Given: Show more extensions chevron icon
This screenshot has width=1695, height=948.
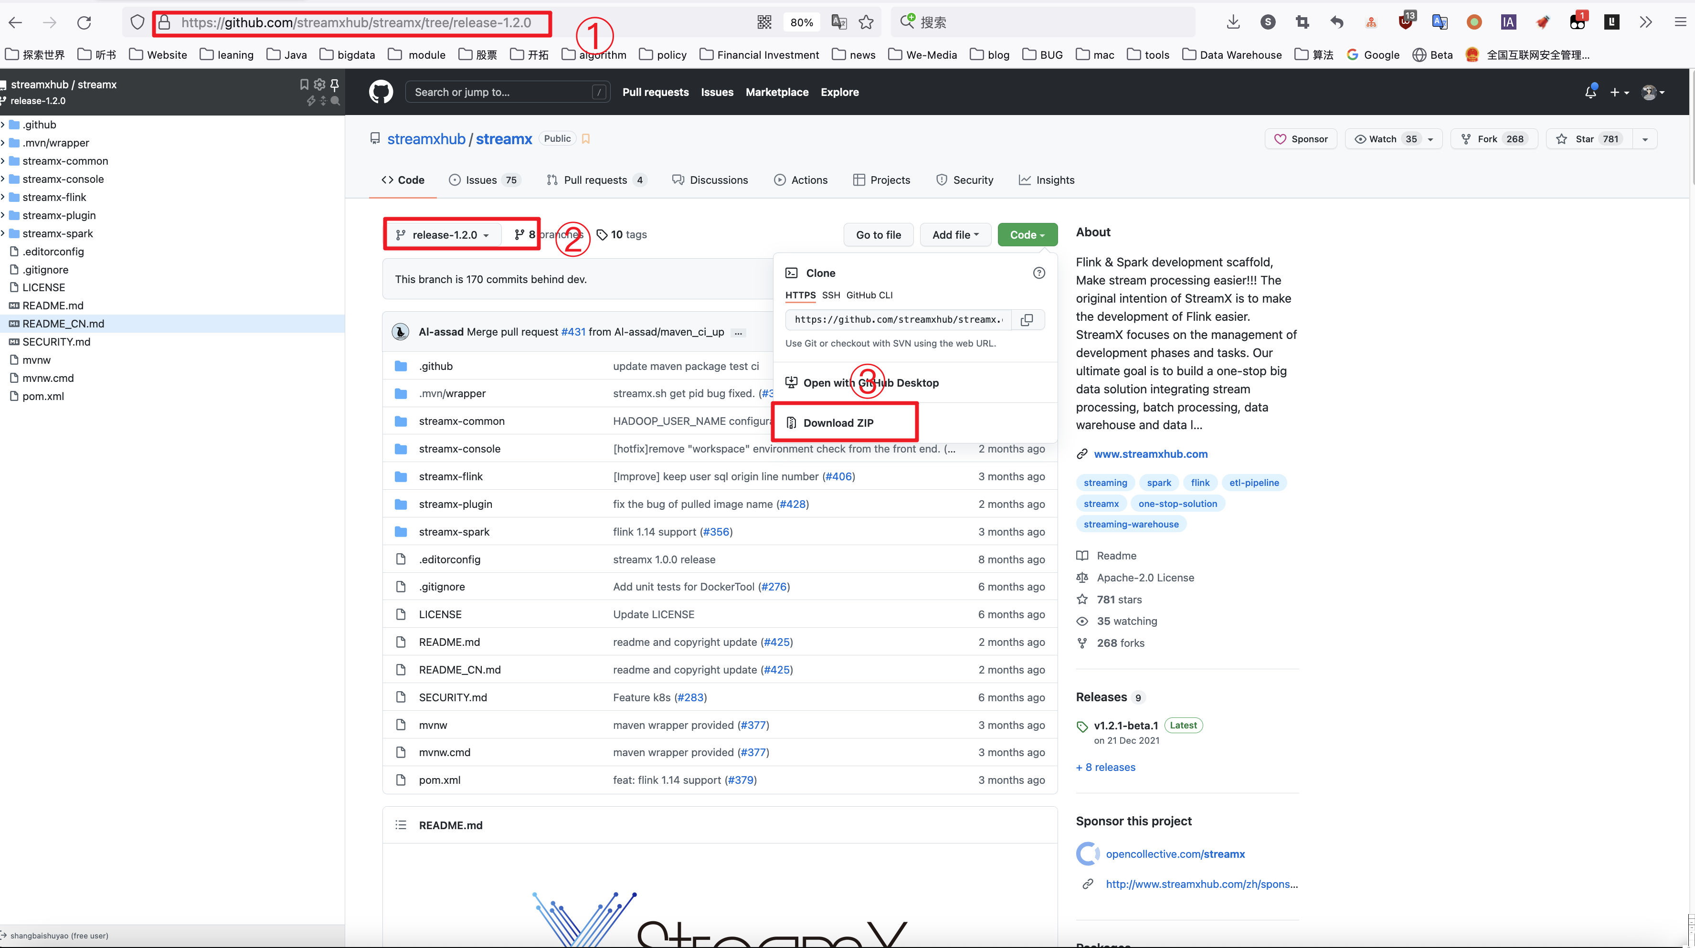Looking at the screenshot, I should [x=1646, y=22].
